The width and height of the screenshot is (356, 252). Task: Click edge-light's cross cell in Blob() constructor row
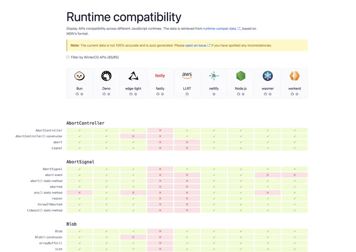(133, 237)
